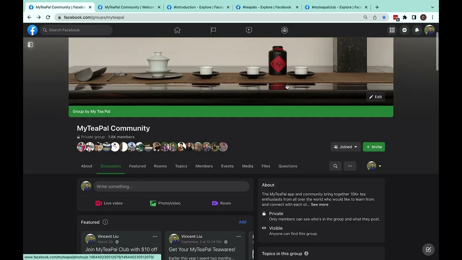
Task: Open the About tab
Action: 87,166
